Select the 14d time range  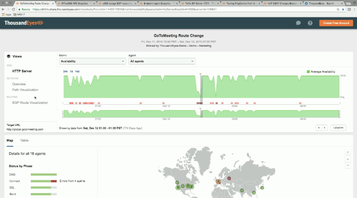click(x=77, y=71)
